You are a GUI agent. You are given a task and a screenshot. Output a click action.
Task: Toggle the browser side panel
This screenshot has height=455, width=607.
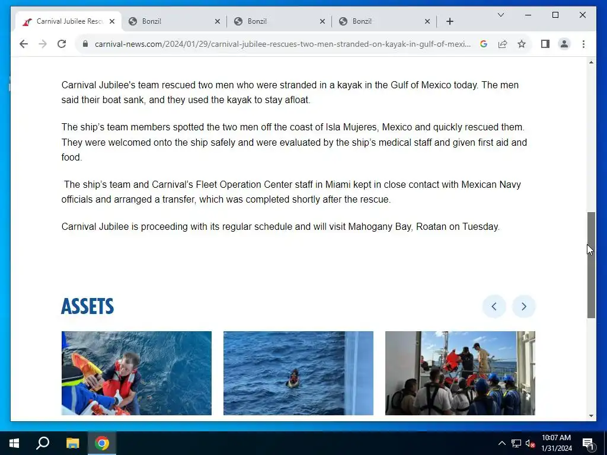pos(545,44)
